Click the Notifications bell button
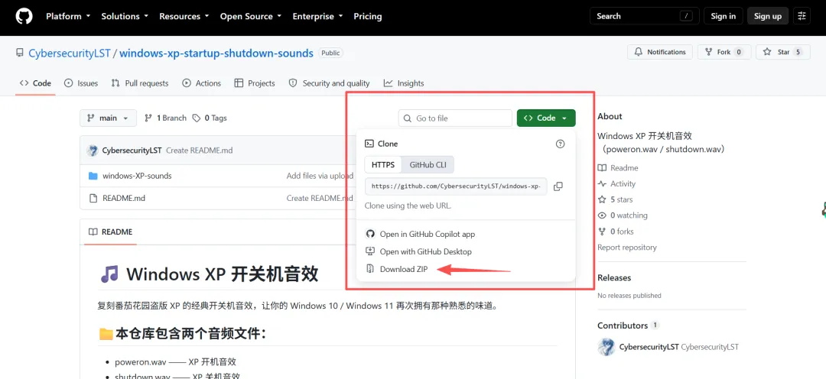This screenshot has width=826, height=379. (x=660, y=52)
